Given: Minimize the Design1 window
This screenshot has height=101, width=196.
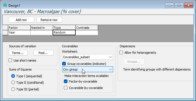Looking at the screenshot, I should click(x=170, y=6).
